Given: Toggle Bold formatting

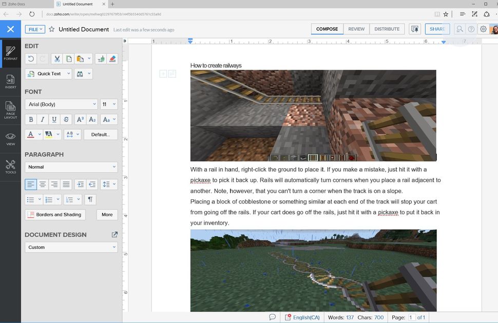Looking at the screenshot, I should (31, 119).
